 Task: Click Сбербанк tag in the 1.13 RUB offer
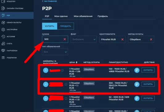click(89, 97)
